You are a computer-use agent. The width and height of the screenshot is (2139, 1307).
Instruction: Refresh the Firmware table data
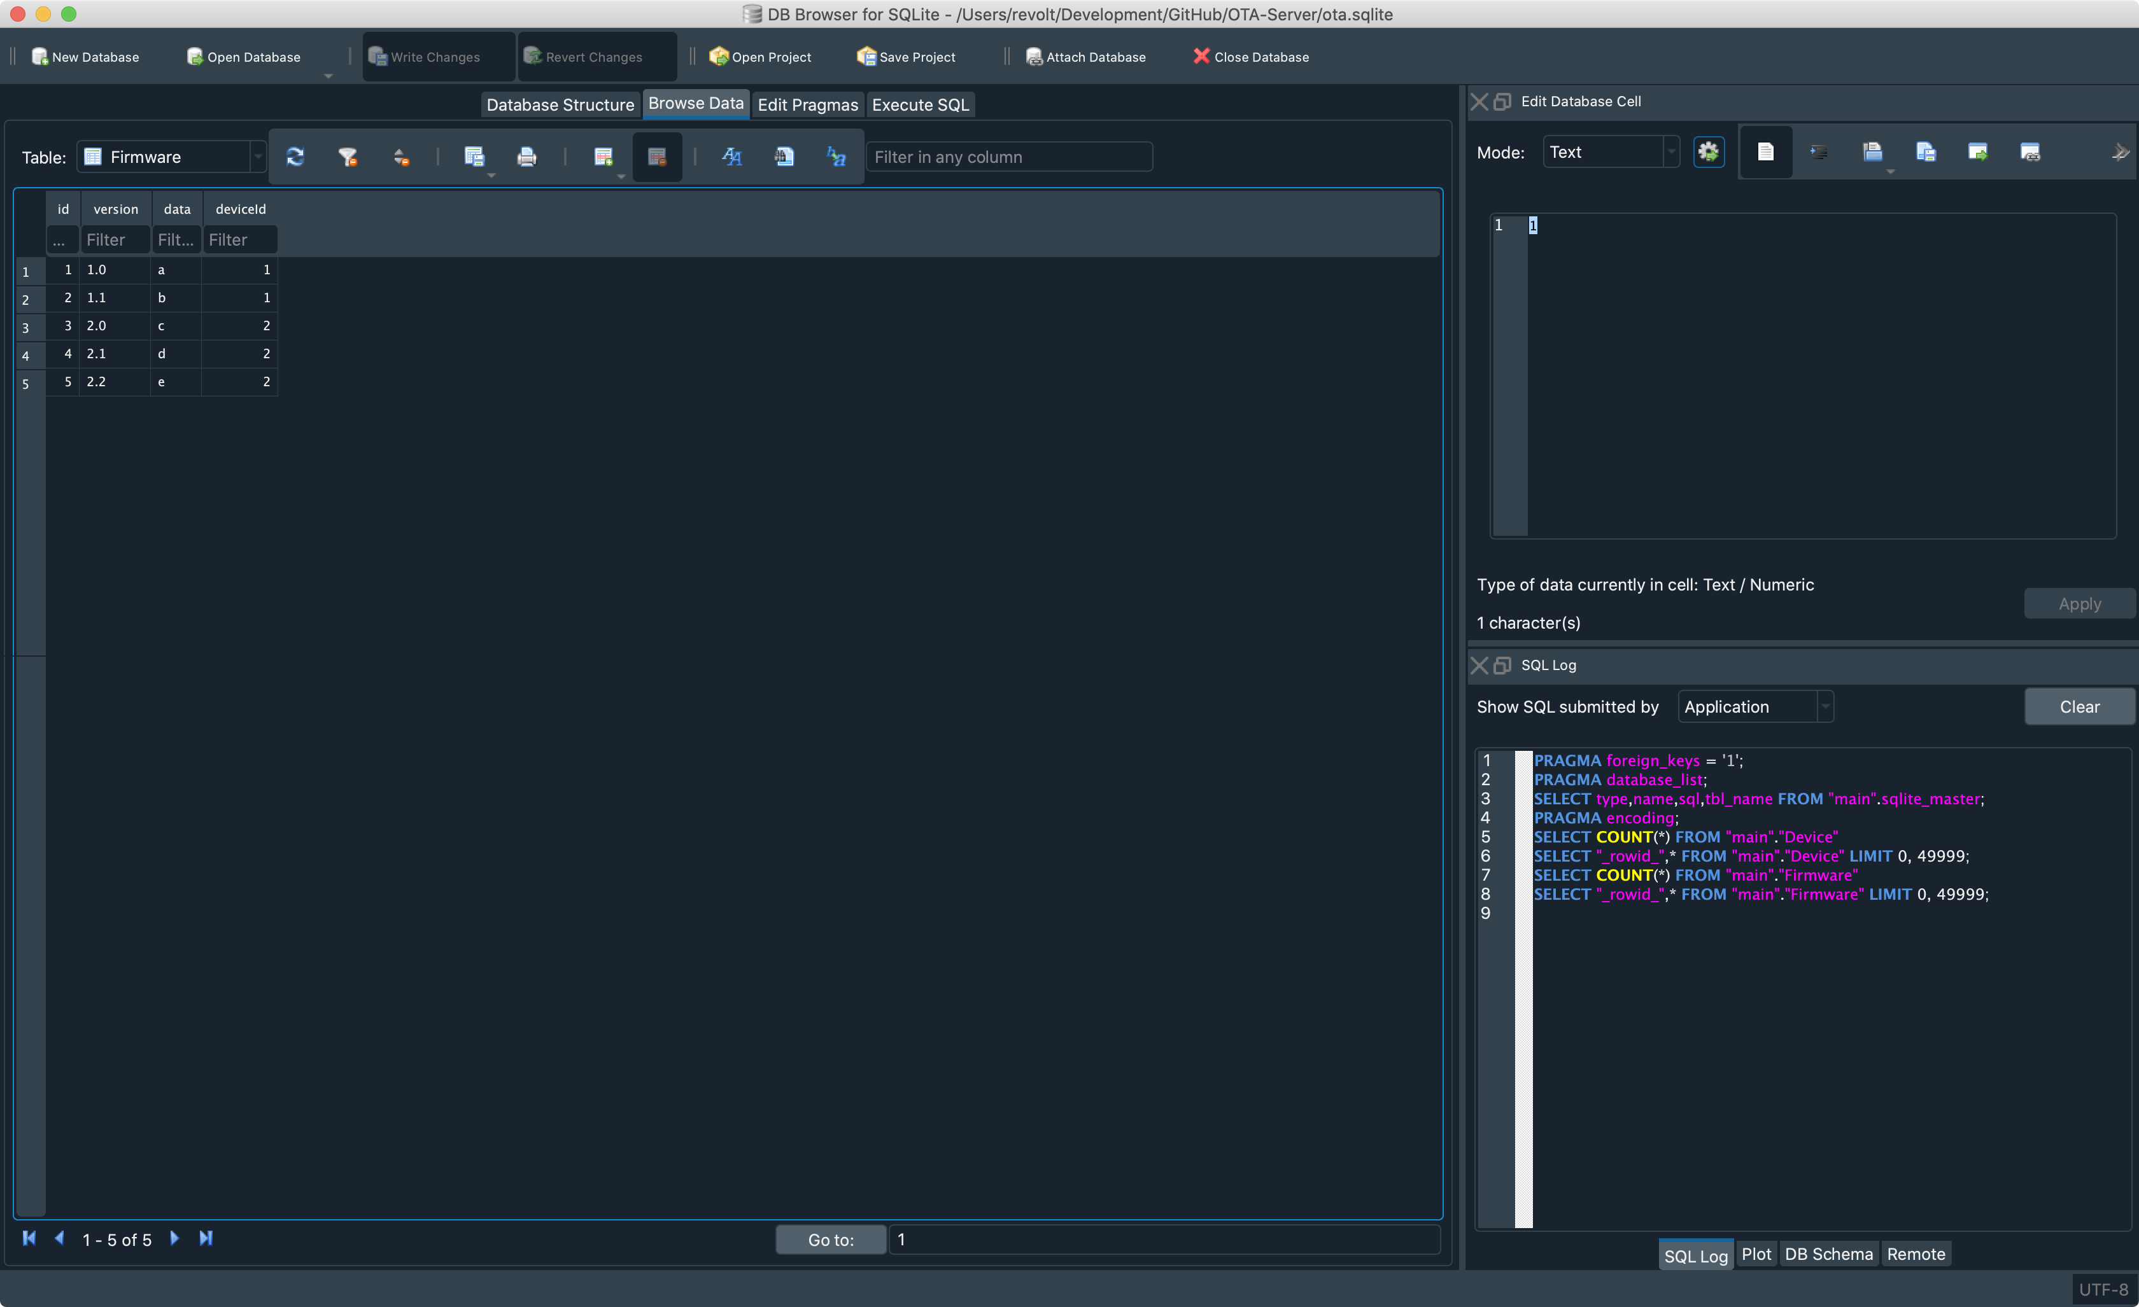click(x=295, y=157)
